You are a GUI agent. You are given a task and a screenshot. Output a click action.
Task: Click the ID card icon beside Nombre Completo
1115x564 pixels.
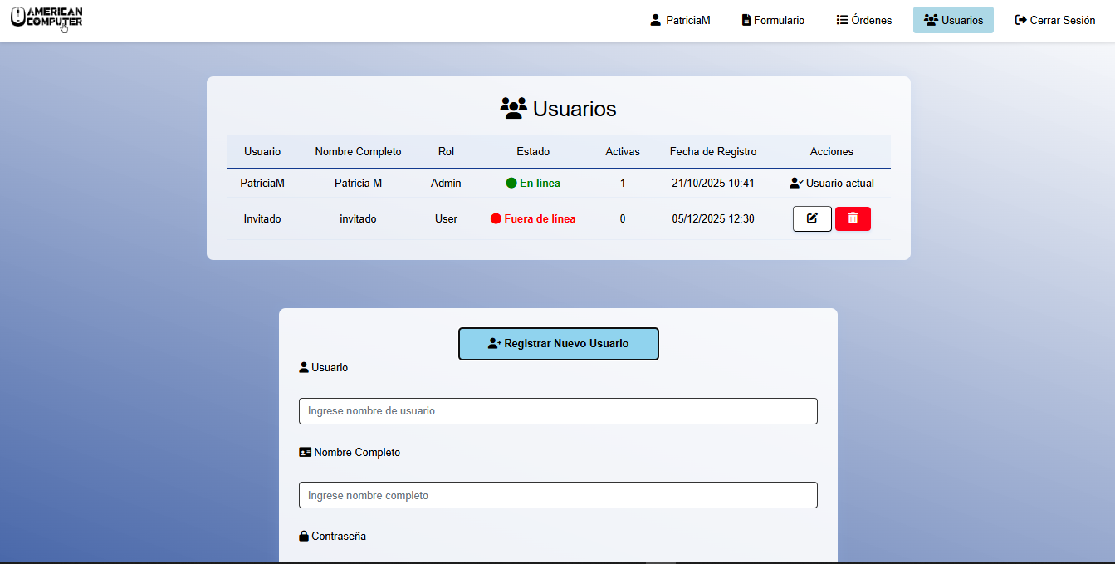point(304,452)
